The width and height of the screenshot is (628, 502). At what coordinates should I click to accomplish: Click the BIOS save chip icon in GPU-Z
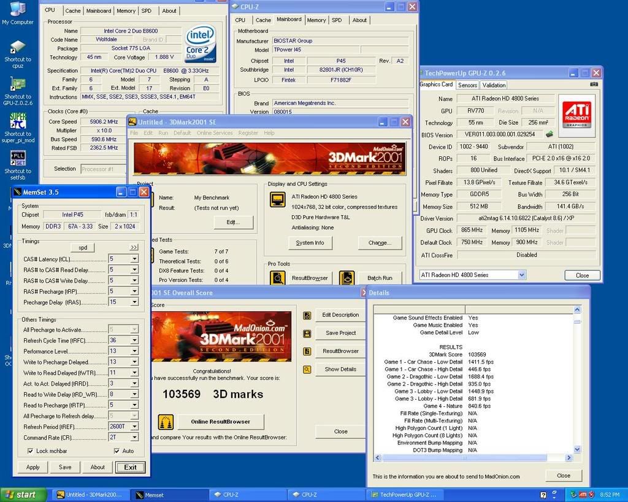[x=549, y=134]
